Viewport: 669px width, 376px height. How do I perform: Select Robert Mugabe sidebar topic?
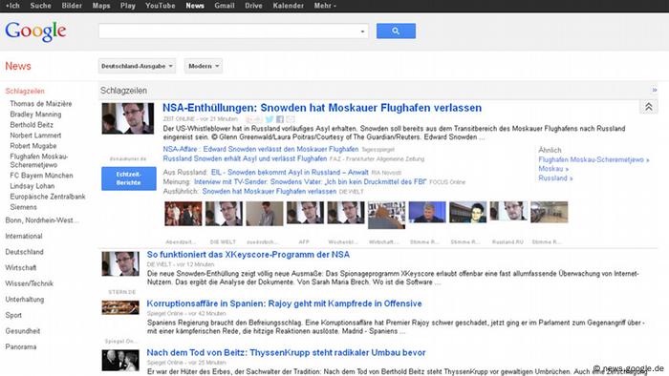pos(33,146)
